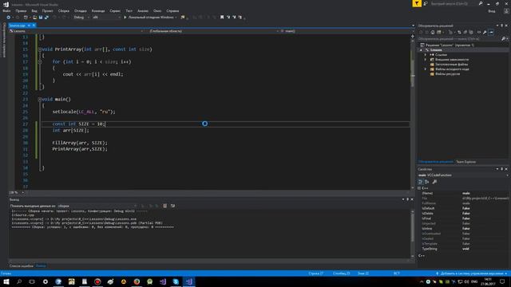Click the Navigate Backward toolbar icon
511x287 pixels.
pyautogui.click(x=9, y=18)
